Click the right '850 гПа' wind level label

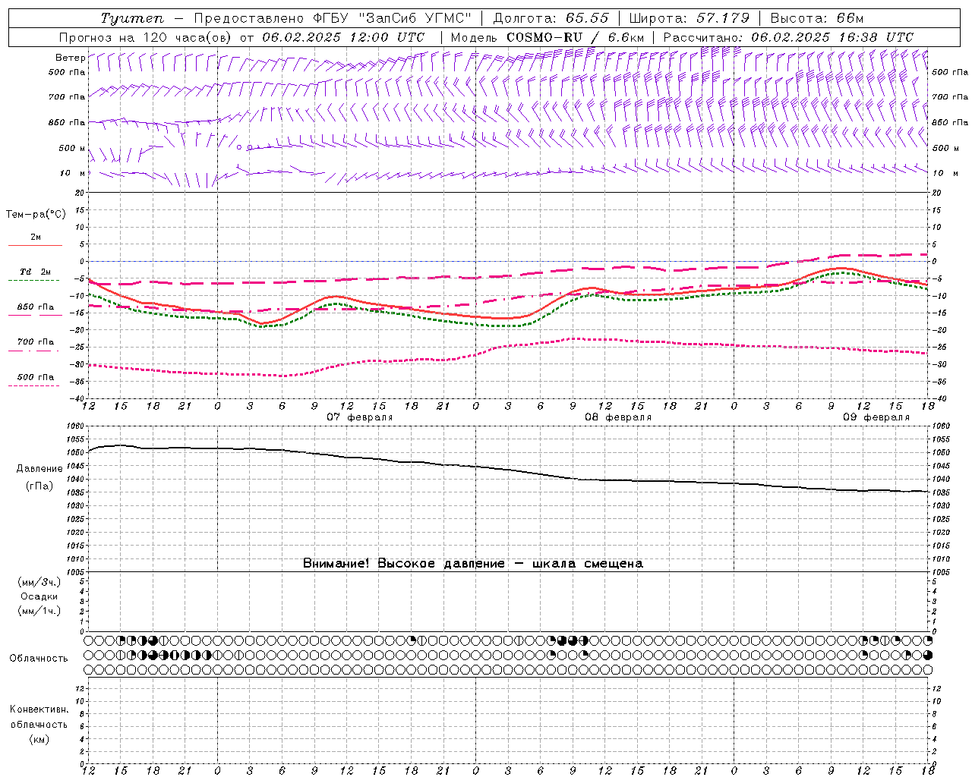[950, 122]
